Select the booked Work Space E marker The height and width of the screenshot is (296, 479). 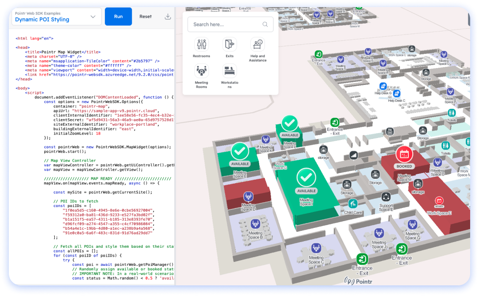pyautogui.click(x=439, y=201)
